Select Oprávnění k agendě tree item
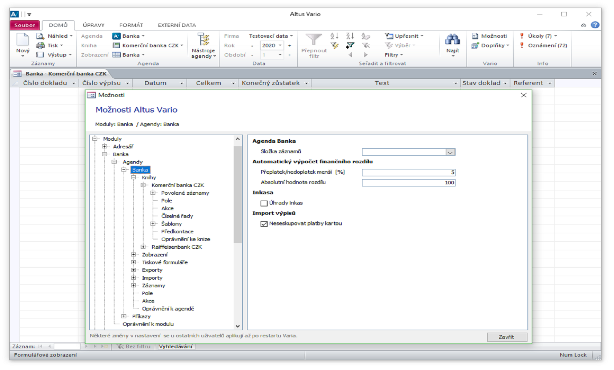Viewport: 614px width, 370px height. tap(168, 309)
